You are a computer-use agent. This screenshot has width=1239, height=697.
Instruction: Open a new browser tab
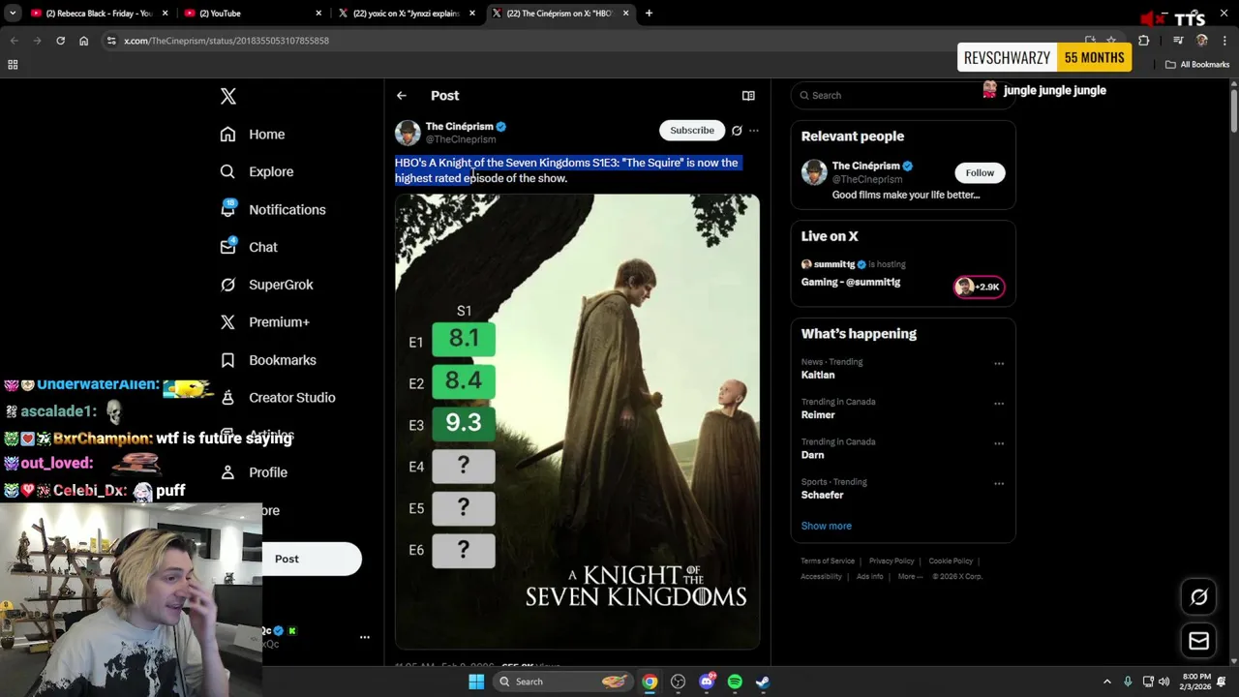click(x=649, y=14)
